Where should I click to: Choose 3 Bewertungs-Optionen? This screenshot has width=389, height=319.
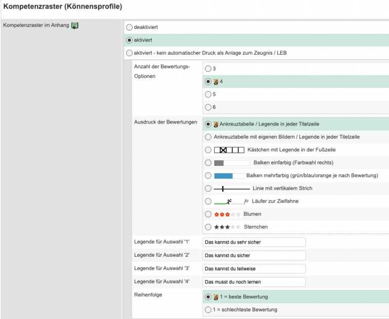click(x=208, y=68)
